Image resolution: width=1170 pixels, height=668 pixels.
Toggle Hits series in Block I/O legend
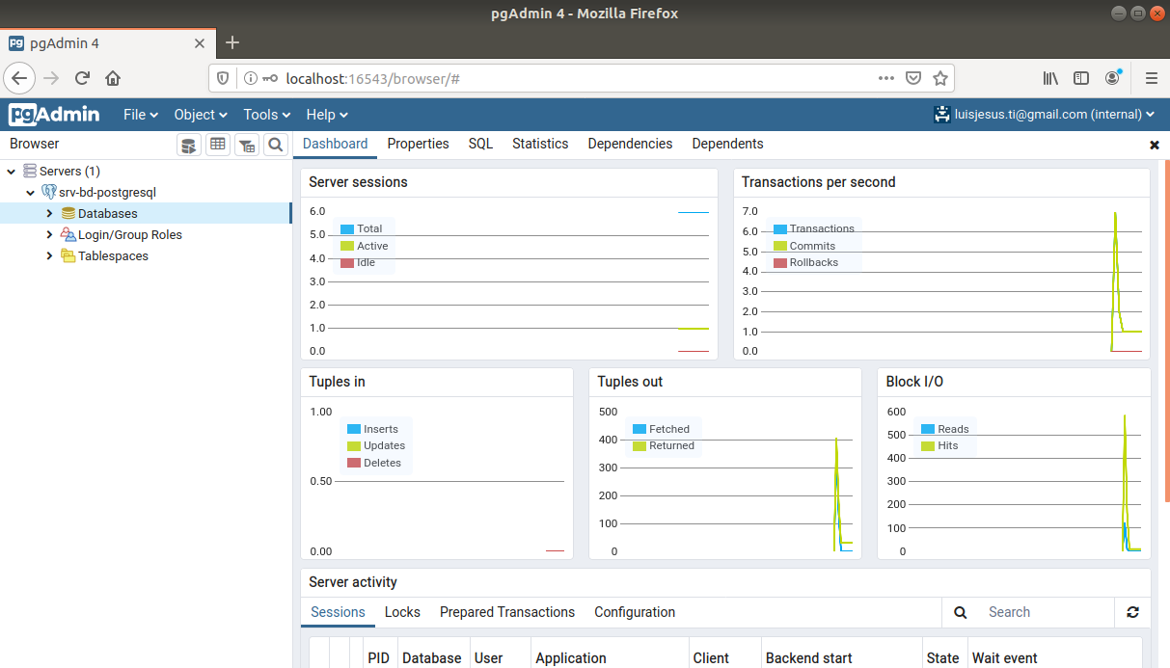pos(939,445)
